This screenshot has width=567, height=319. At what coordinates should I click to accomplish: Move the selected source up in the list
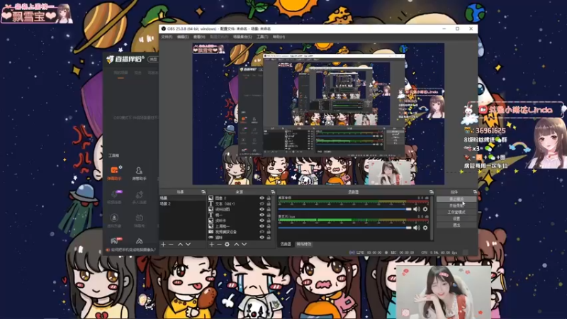point(236,245)
